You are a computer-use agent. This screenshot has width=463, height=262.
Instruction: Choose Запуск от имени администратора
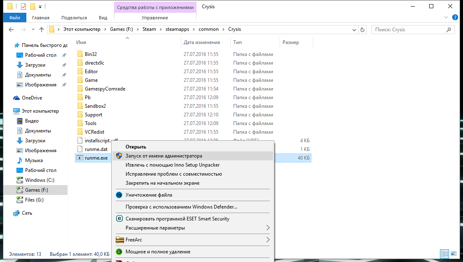coord(192,156)
